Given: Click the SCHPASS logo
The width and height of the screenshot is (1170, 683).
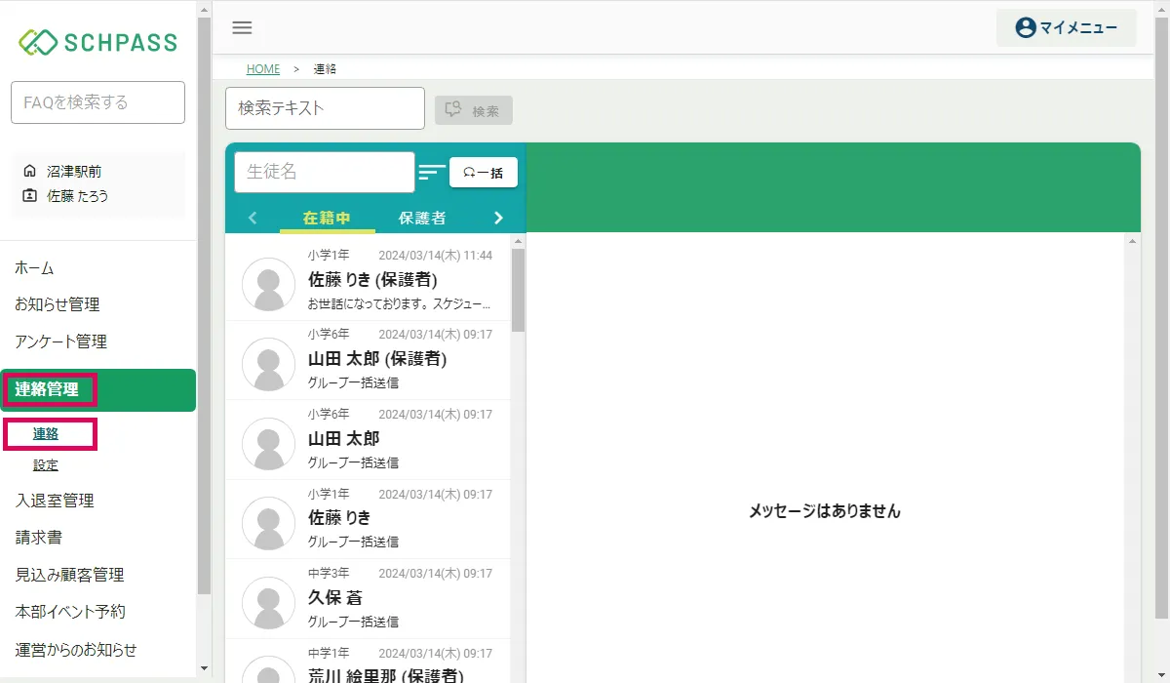Looking at the screenshot, I should [97, 42].
